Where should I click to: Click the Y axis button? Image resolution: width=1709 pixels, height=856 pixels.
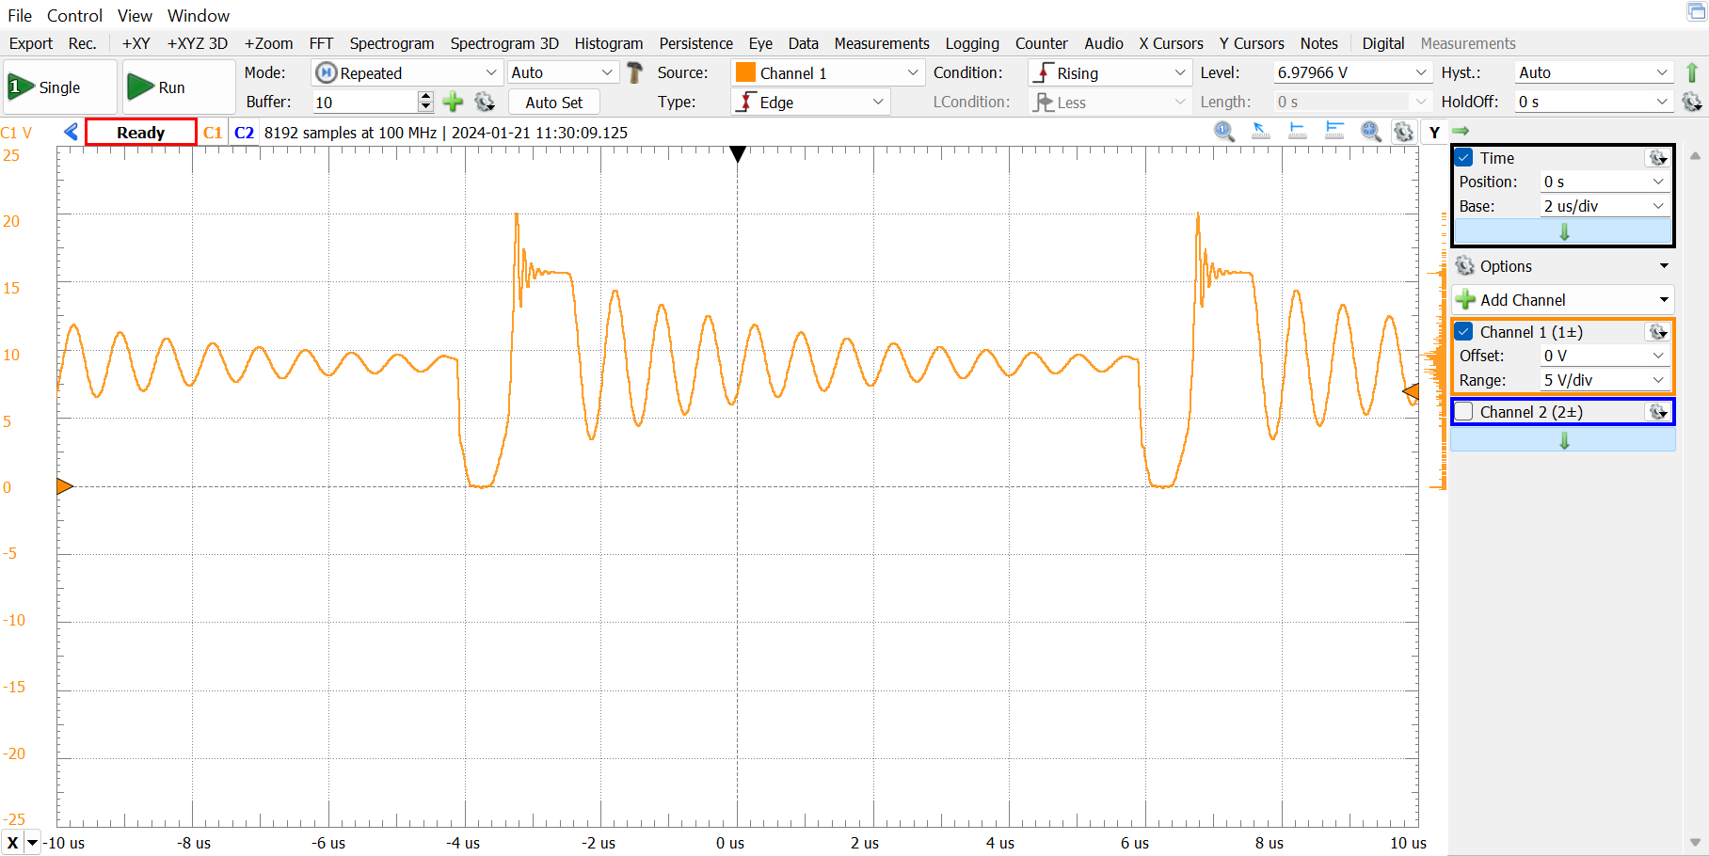click(x=1435, y=133)
